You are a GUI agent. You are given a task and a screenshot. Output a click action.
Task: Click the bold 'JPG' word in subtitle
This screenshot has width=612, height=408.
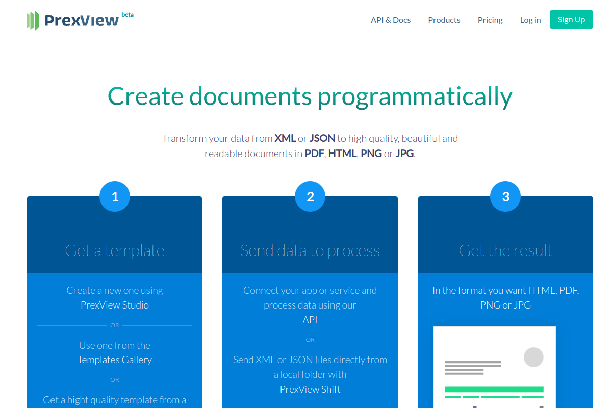pos(404,154)
